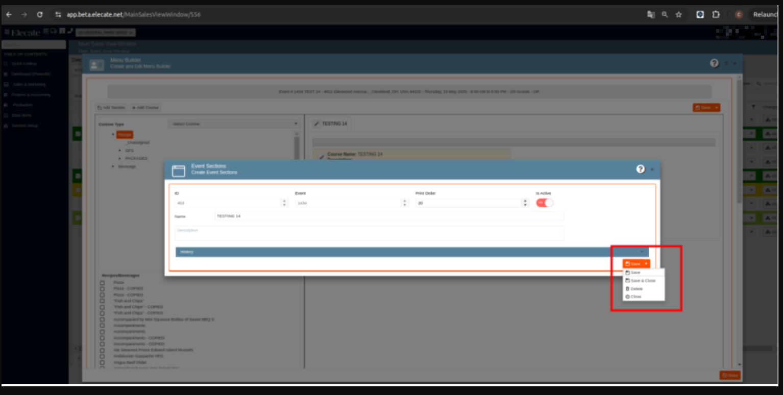783x395 pixels.
Task: Toggle the Is Active switch off
Action: 544,203
